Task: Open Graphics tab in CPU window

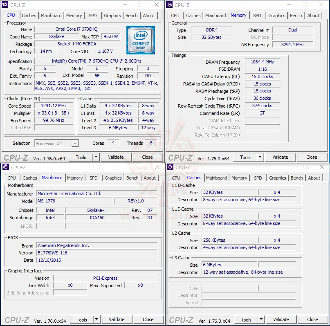Action: 112,16
